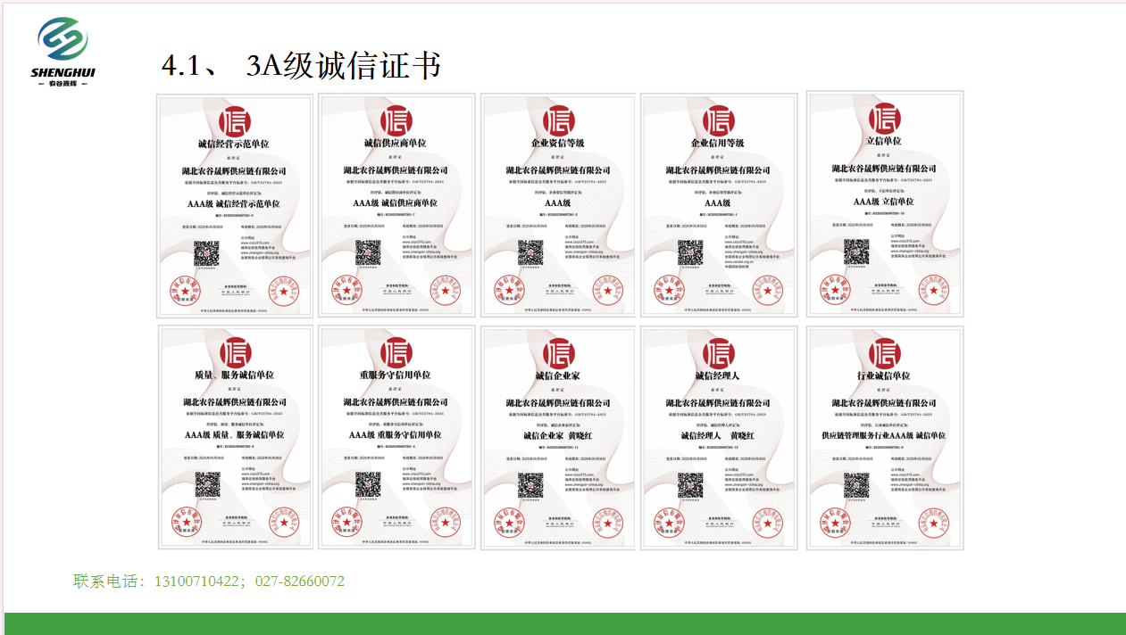Click QR code on 诚信企业家 certificate

click(530, 484)
